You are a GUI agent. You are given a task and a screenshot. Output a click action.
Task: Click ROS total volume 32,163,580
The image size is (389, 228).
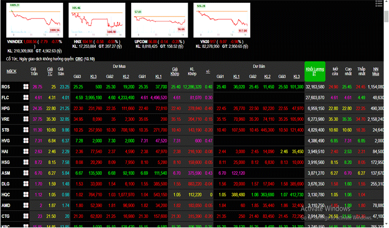point(315,87)
